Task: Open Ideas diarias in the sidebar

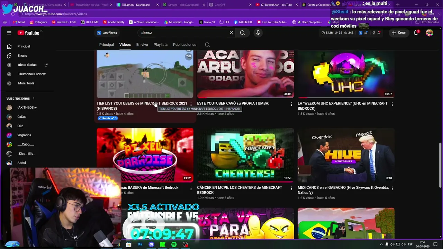Action: [x=28, y=65]
